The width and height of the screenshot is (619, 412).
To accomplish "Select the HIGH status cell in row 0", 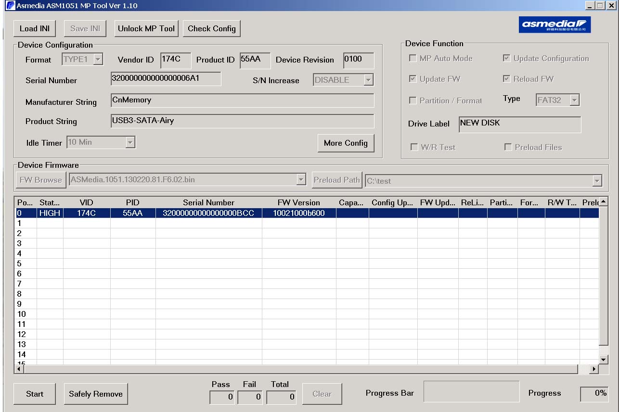I will coord(50,213).
